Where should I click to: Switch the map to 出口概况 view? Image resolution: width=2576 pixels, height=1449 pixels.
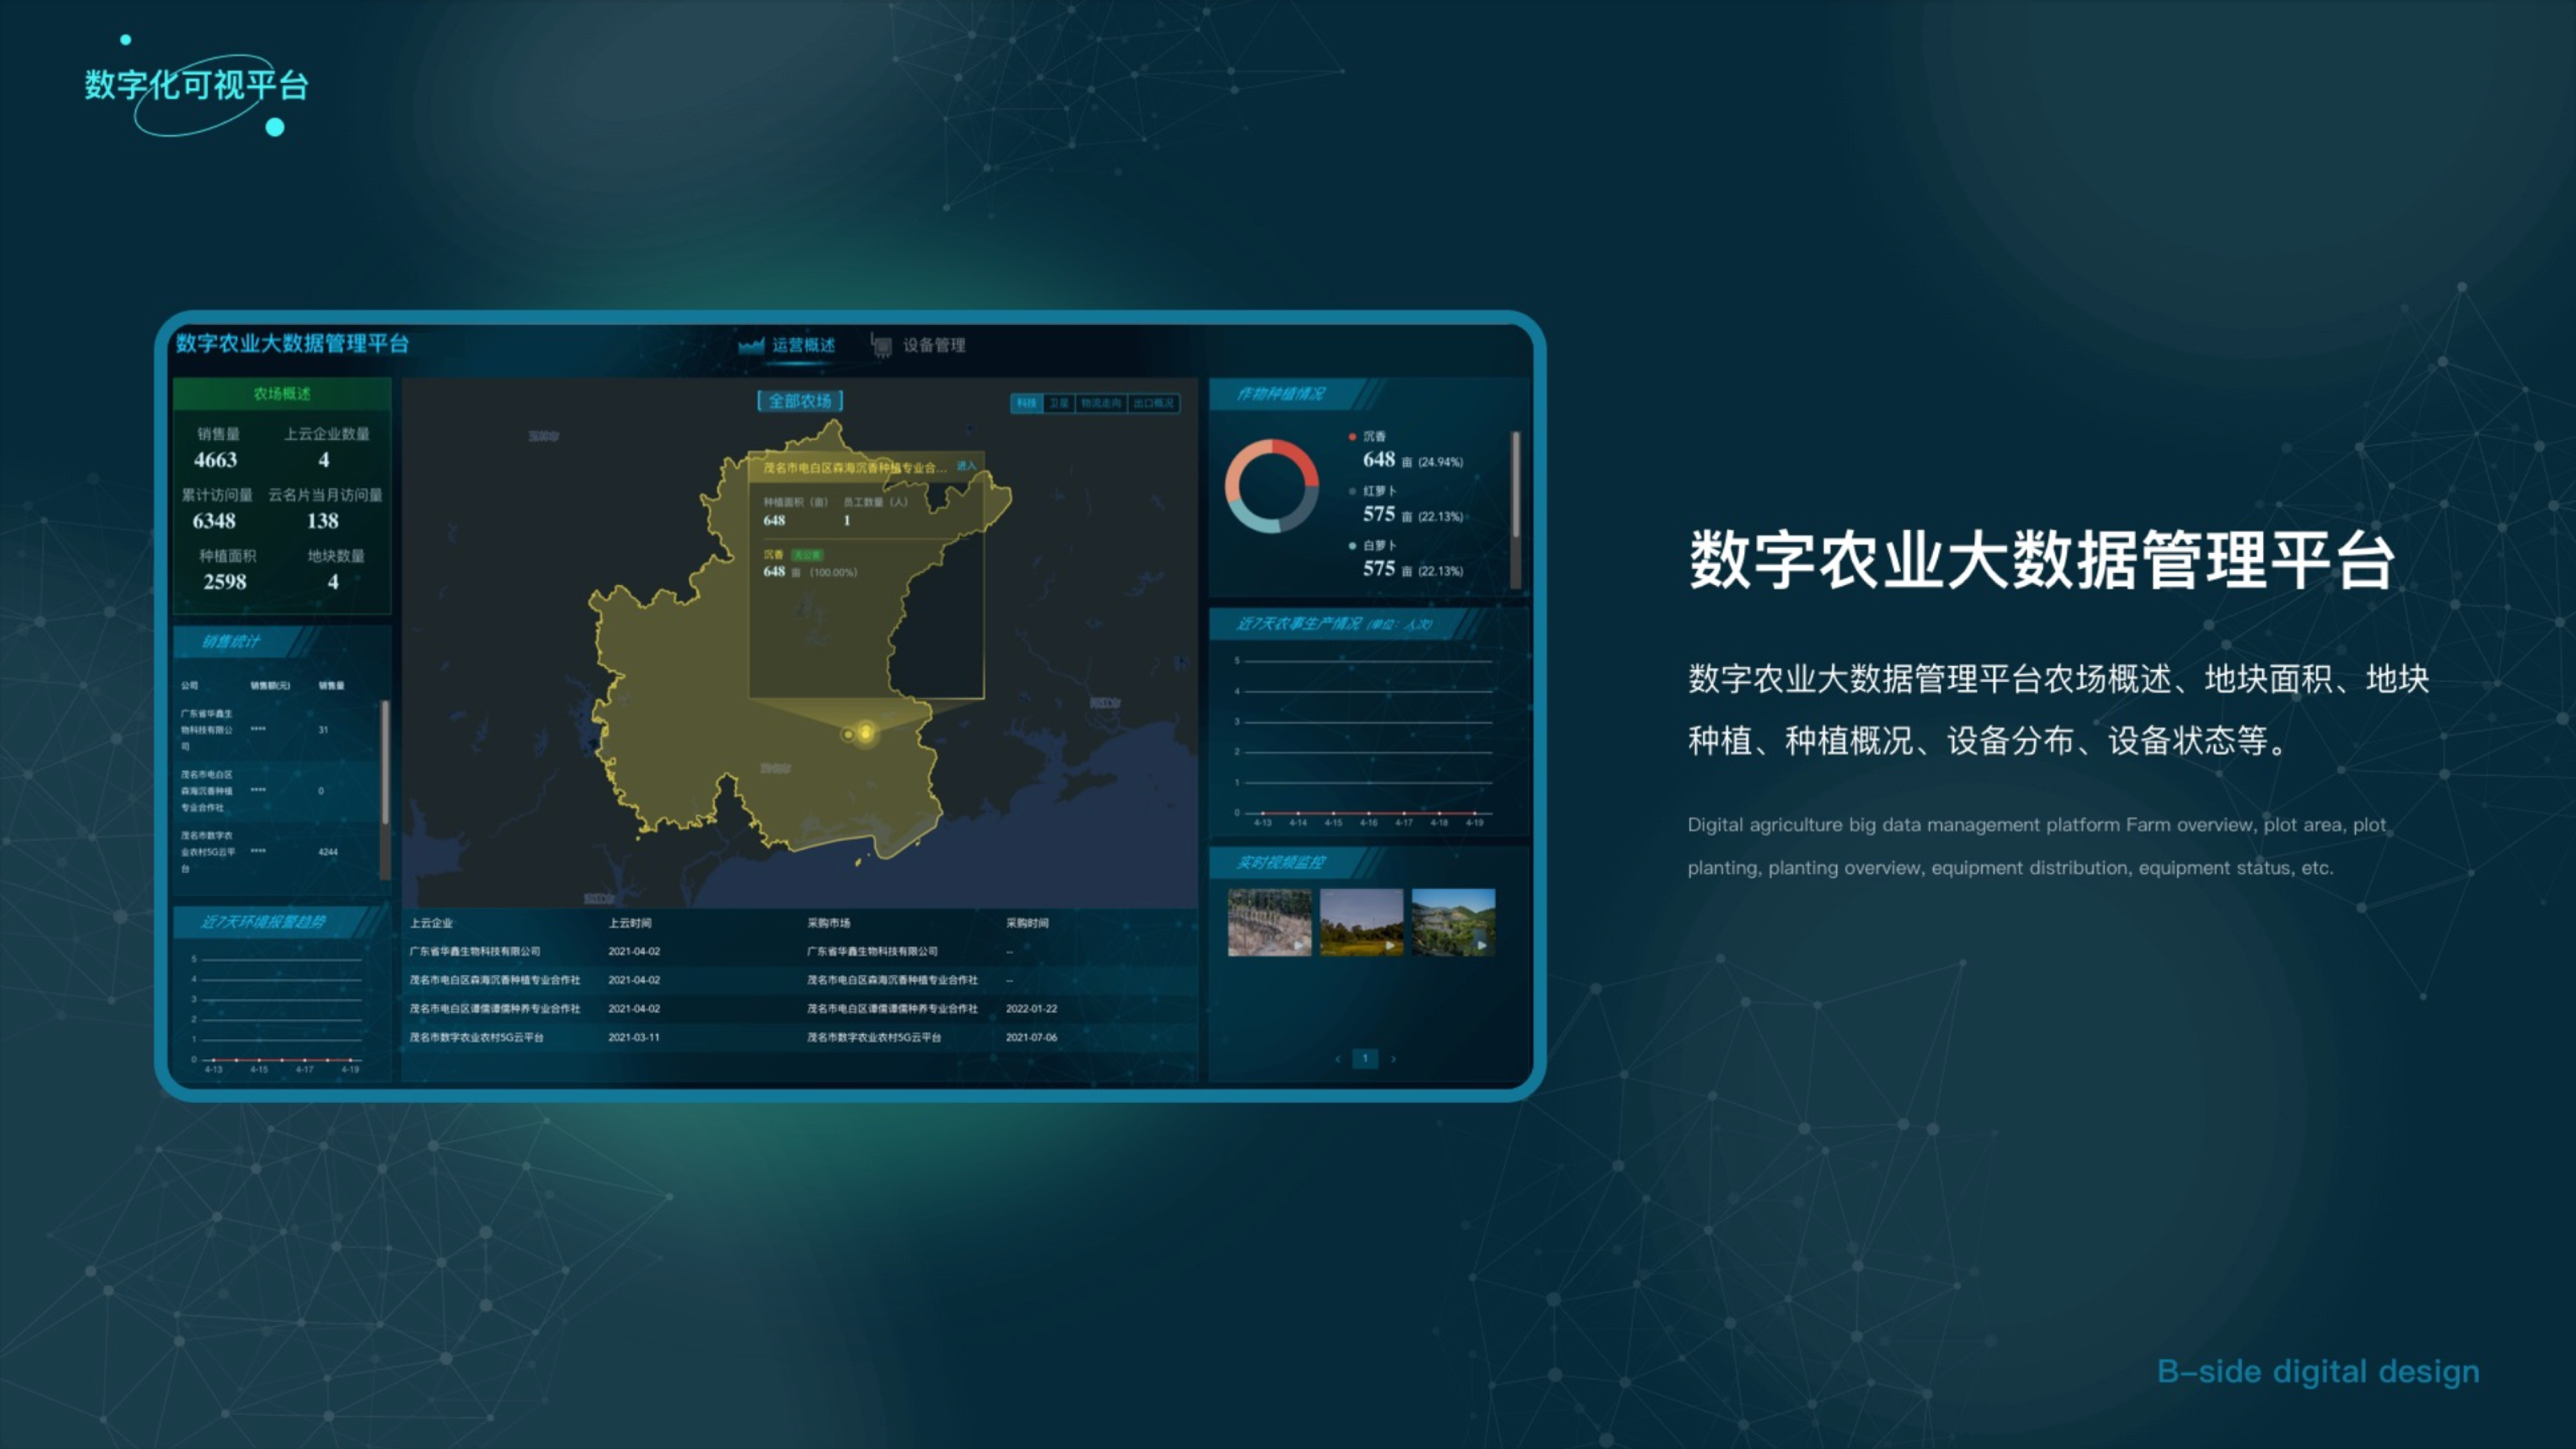(1153, 403)
